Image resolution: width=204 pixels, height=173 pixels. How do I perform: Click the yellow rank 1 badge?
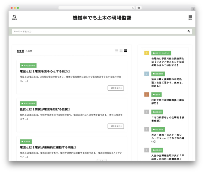146,53
